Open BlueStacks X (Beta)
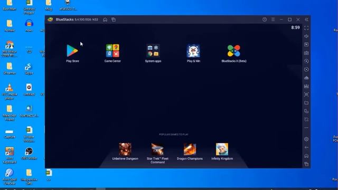338x190 pixels. (x=234, y=51)
